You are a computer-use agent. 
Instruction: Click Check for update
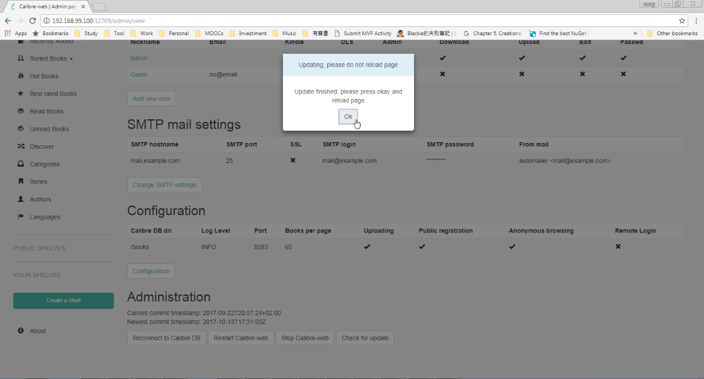(x=365, y=338)
